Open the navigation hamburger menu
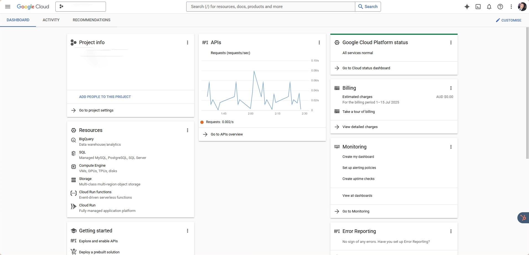This screenshot has width=529, height=255. pos(8,6)
